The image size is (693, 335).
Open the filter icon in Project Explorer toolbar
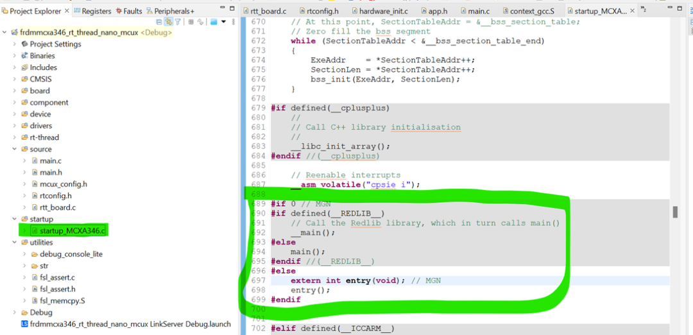(x=178, y=22)
